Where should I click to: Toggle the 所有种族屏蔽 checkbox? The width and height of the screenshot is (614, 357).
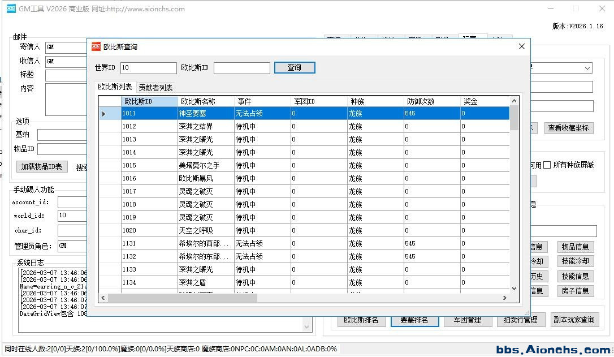(x=547, y=165)
